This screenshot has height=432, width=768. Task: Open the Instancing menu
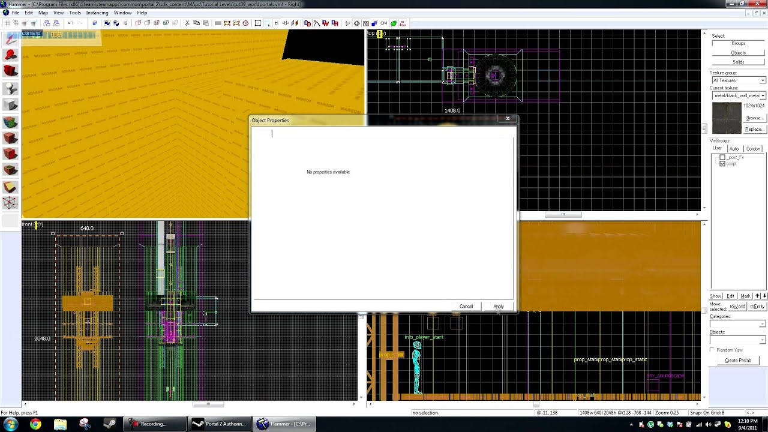point(97,13)
